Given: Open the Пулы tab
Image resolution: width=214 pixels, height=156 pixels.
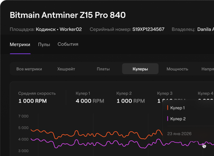Looking at the screenshot, I should pyautogui.click(x=44, y=45).
